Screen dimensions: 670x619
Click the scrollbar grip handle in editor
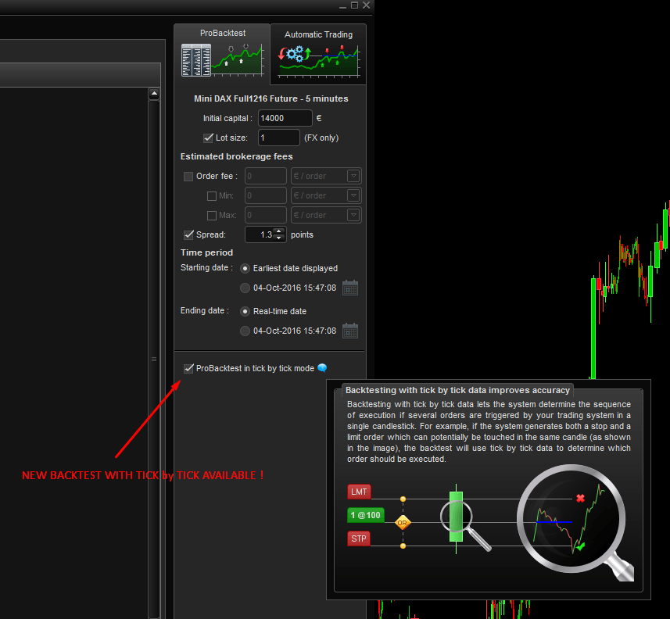[154, 359]
